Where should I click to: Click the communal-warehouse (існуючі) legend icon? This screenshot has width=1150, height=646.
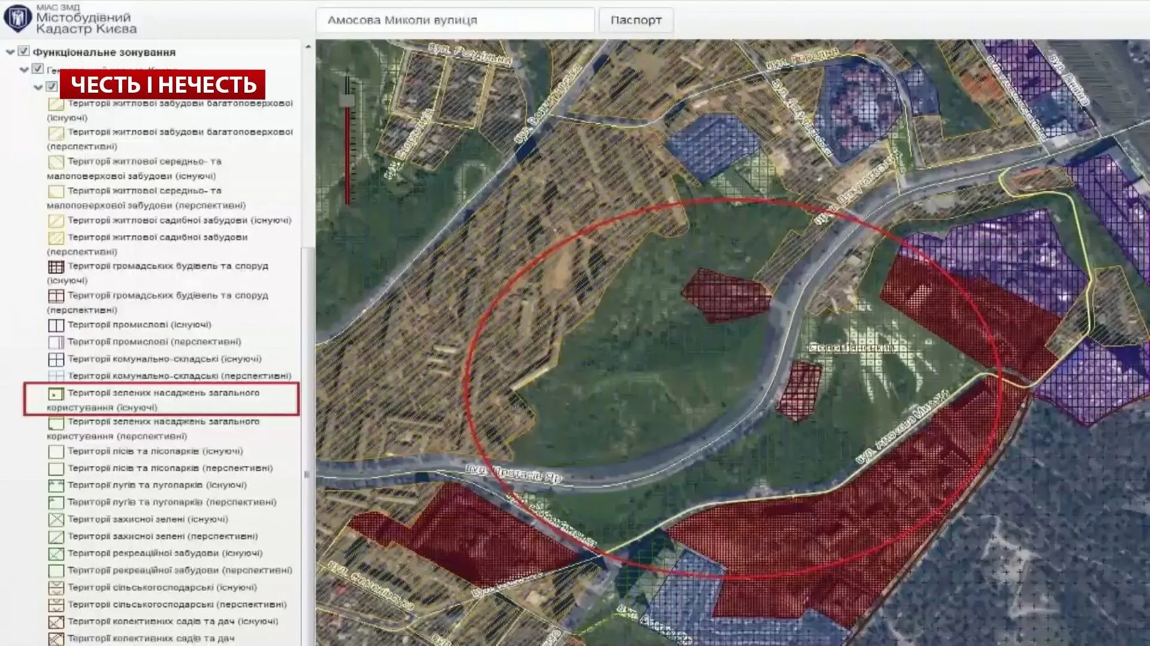(x=56, y=359)
